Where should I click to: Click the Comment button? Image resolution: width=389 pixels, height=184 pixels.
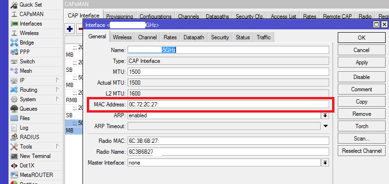[x=361, y=89]
